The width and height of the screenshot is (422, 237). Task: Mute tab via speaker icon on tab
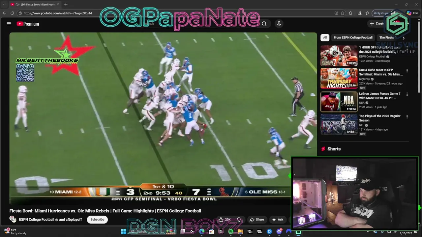click(17, 5)
